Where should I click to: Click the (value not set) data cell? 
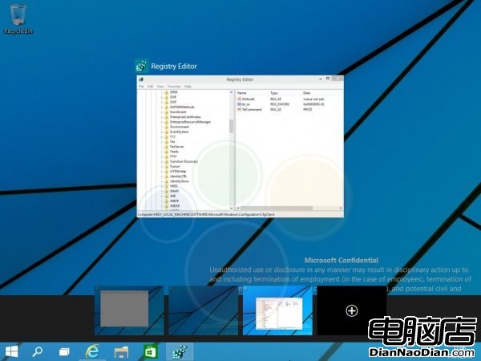pos(313,99)
